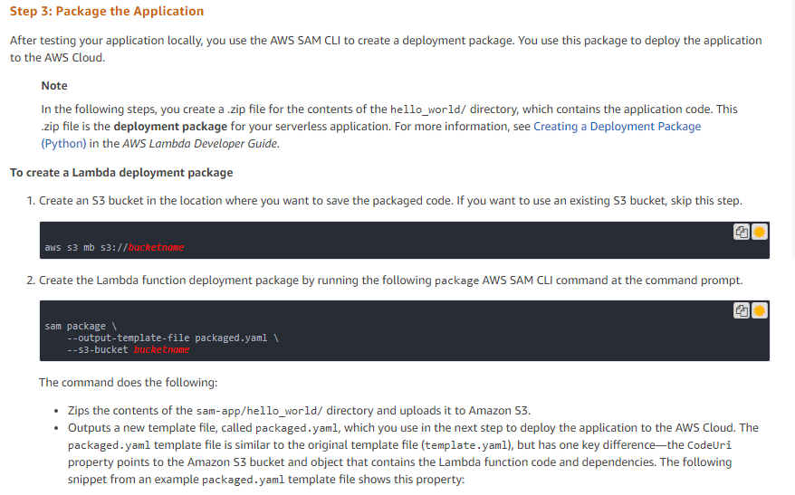Click the 'sam package \' code line
795x495 pixels.
coord(81,327)
